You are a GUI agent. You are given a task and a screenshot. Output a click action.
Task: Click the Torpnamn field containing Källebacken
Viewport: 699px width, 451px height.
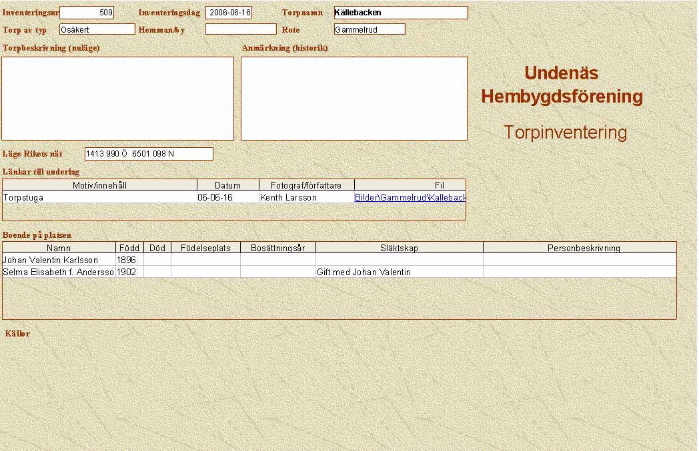[x=400, y=13]
